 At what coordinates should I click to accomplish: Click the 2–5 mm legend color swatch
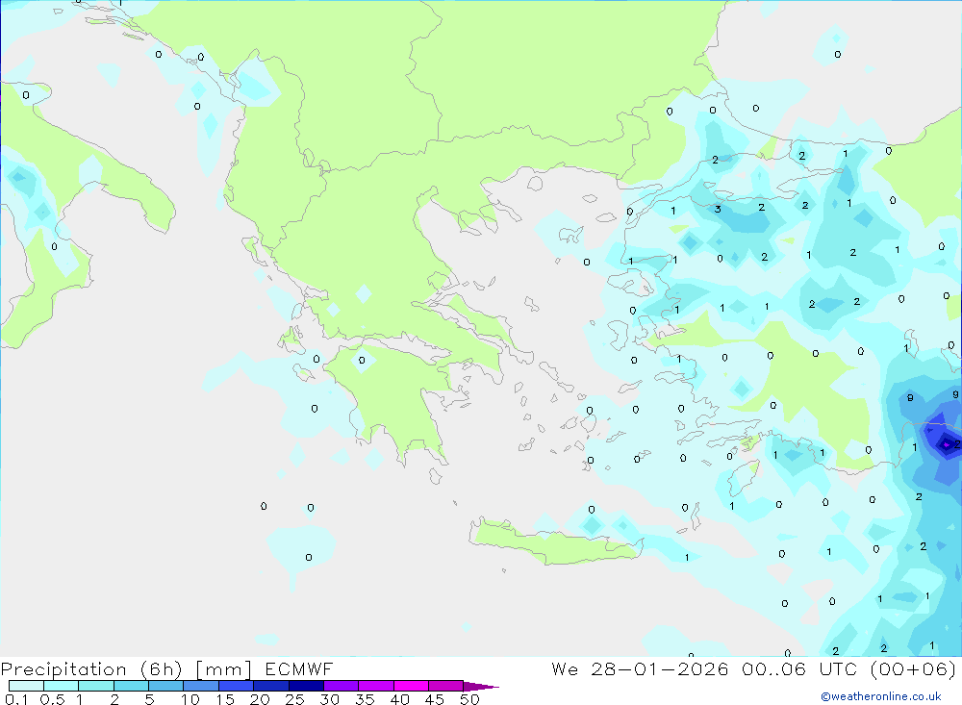131,686
